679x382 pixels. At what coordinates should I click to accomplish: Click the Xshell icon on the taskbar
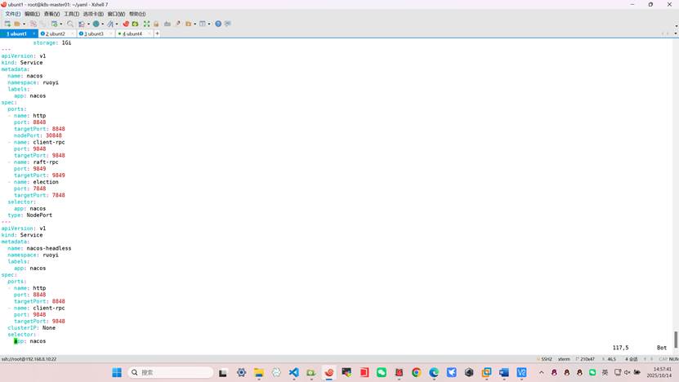pos(329,372)
